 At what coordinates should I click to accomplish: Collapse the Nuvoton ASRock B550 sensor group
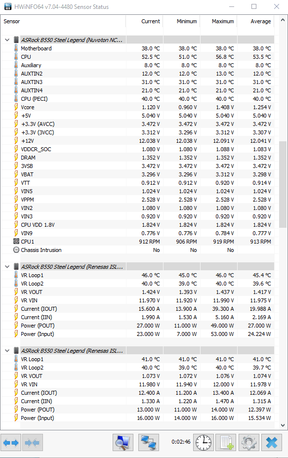[x=7, y=40]
